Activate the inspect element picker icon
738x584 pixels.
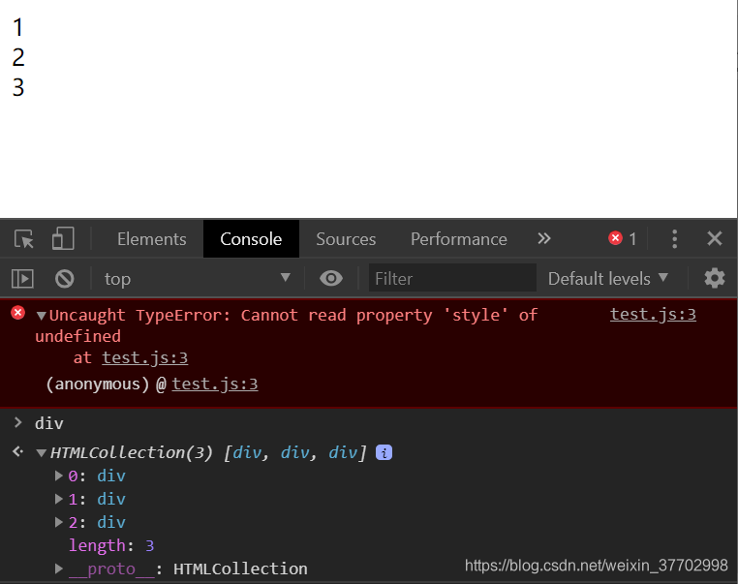point(23,239)
